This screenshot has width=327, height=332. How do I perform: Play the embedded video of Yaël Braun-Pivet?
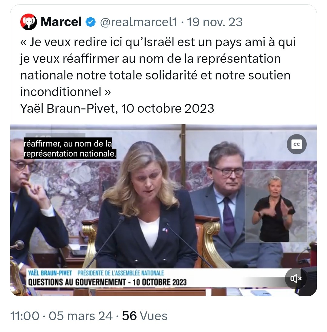(x=163, y=210)
